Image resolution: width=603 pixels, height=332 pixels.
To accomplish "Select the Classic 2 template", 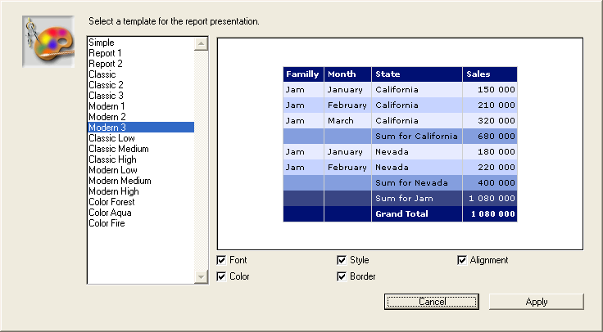I will 106,85.
